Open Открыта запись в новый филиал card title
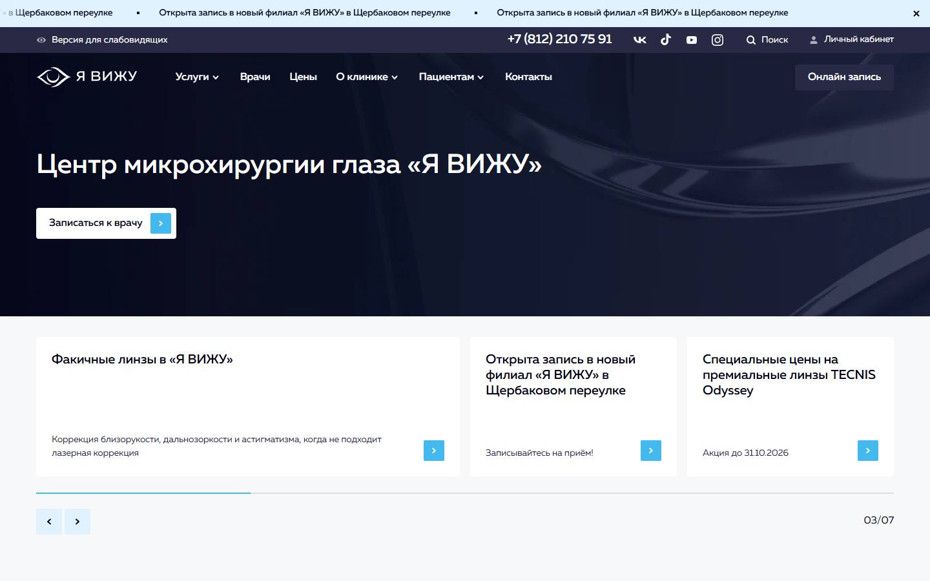The image size is (930, 581). [561, 375]
